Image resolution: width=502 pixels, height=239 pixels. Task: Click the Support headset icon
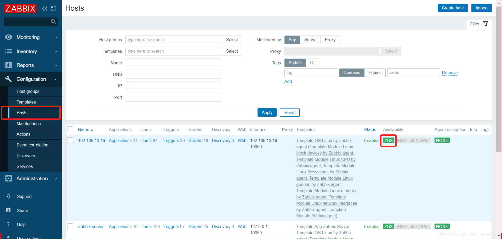[9, 196]
